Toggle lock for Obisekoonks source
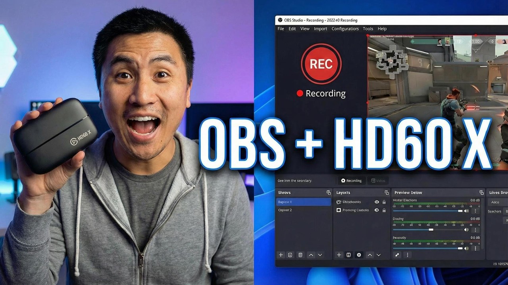 coord(384,202)
